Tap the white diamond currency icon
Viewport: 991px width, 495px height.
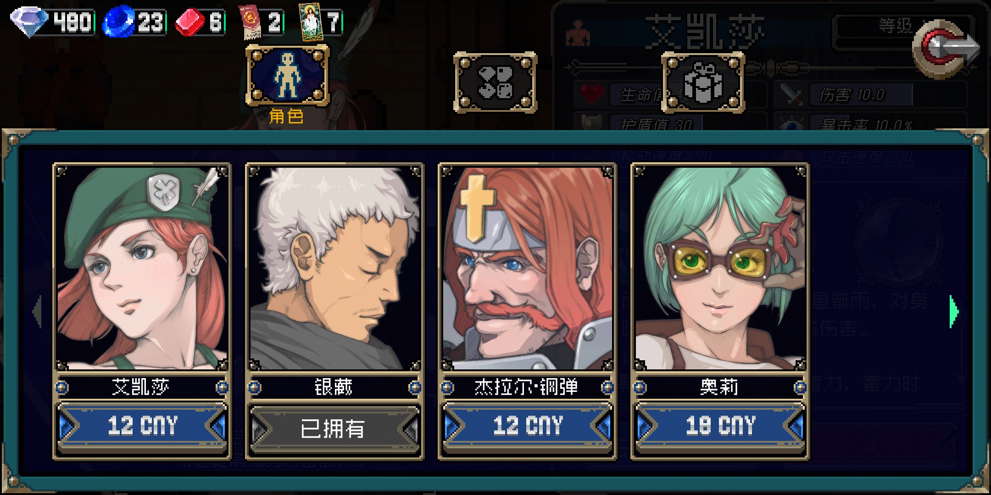29,22
